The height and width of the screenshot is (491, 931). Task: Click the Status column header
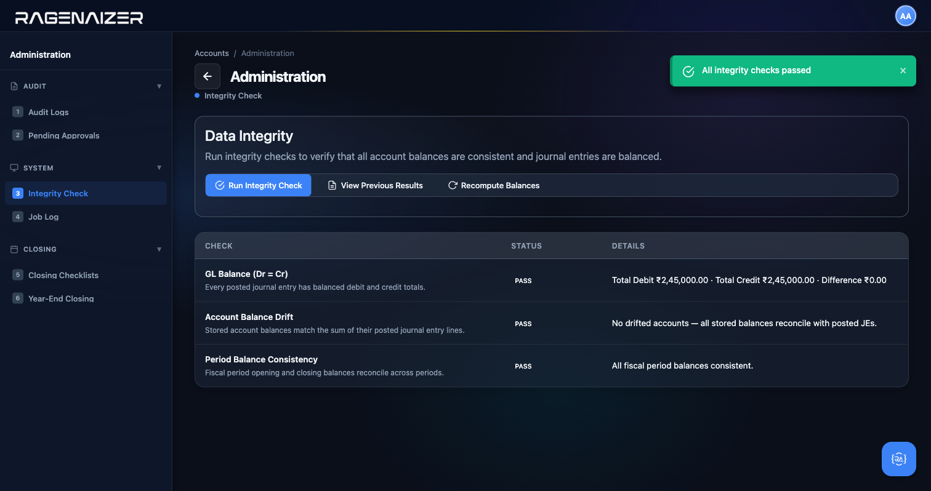[526, 246]
